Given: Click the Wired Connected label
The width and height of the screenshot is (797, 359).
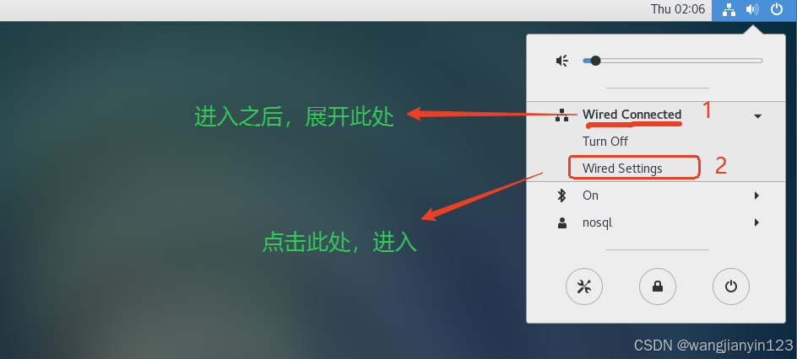Looking at the screenshot, I should pos(632,114).
